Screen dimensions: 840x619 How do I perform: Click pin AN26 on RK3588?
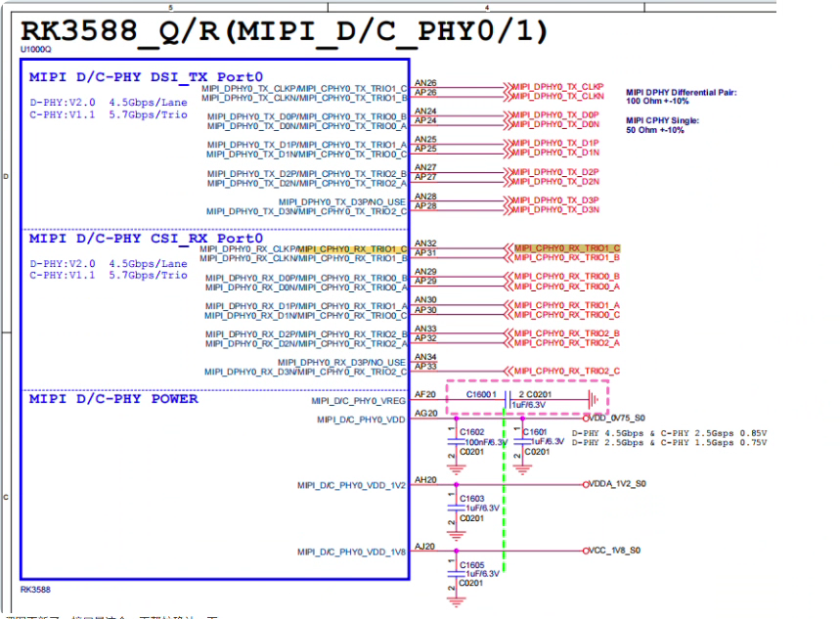pyautogui.click(x=425, y=82)
